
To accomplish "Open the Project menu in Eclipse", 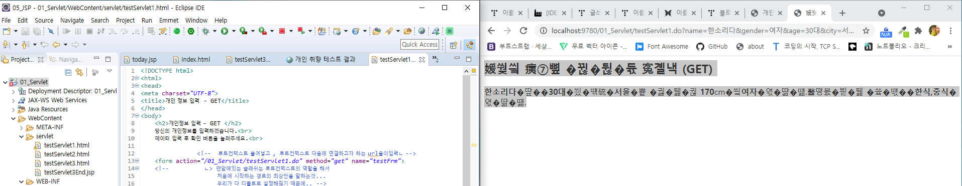I will [x=125, y=20].
